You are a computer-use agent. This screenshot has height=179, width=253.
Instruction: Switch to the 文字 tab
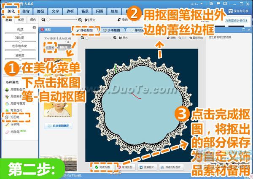[x=55, y=11]
